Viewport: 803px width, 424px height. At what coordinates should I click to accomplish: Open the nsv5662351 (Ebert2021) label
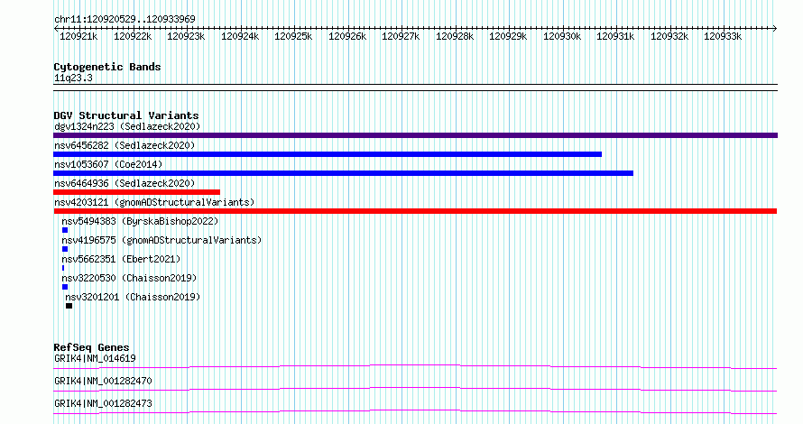pos(121,259)
